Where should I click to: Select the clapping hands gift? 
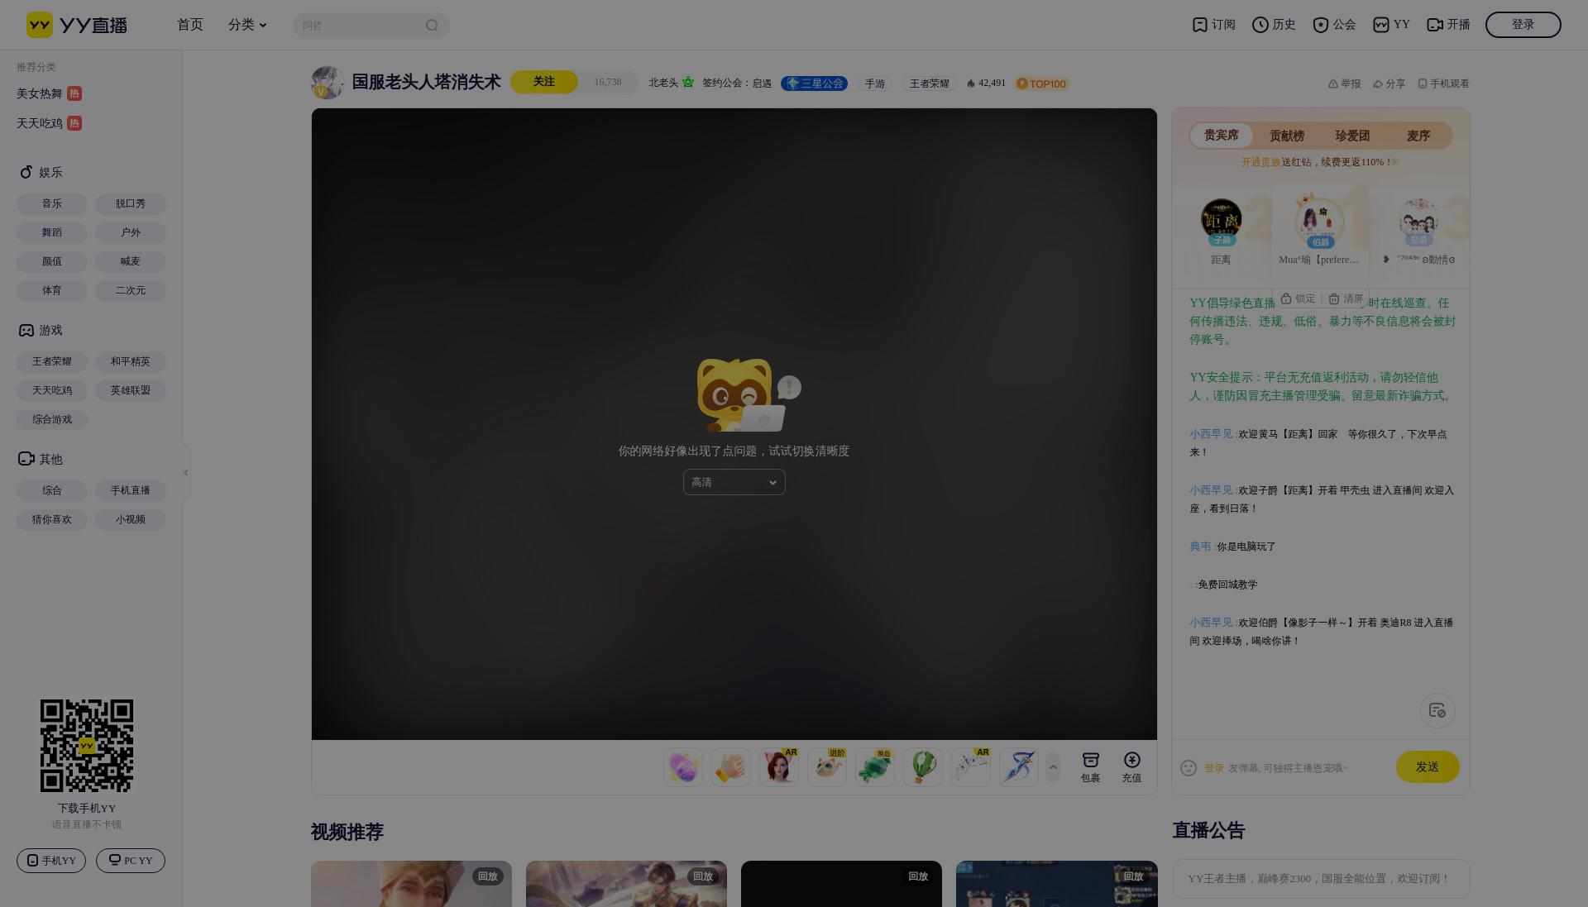tap(731, 767)
